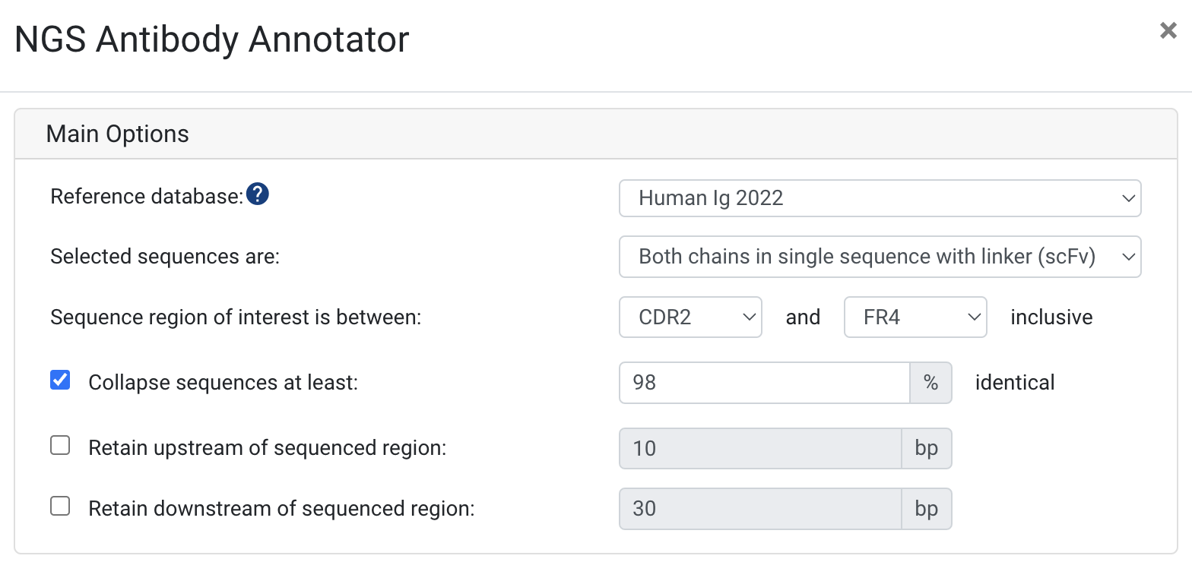Enable Retain downstream of sequenced region
The width and height of the screenshot is (1192, 562).
[60, 506]
